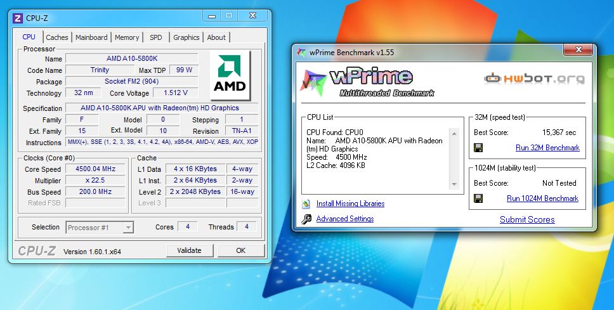Click the CPU List scrollbar down arrow
The width and height of the screenshot is (614, 310).
point(454,184)
